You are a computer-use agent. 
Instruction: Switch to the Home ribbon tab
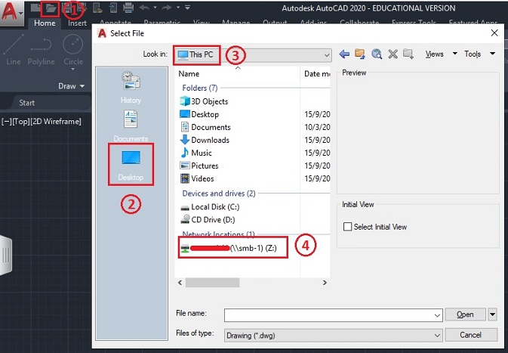pyautogui.click(x=45, y=23)
